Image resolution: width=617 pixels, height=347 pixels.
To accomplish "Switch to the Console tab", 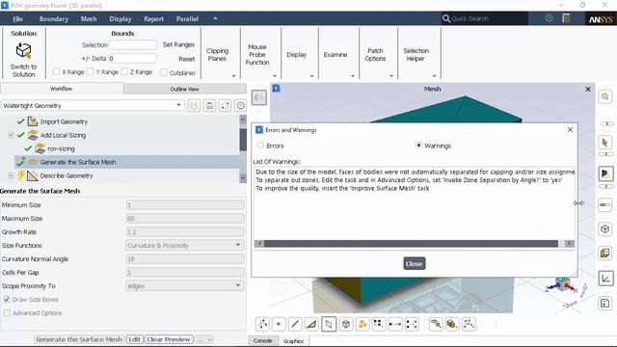I will 262,340.
